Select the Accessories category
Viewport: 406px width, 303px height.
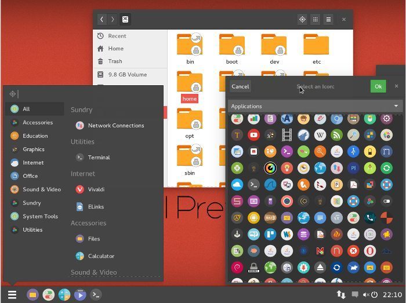(x=34, y=123)
